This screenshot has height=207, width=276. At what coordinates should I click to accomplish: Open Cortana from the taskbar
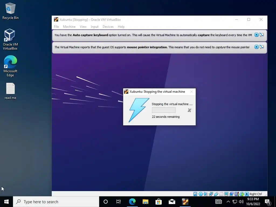click(106, 202)
